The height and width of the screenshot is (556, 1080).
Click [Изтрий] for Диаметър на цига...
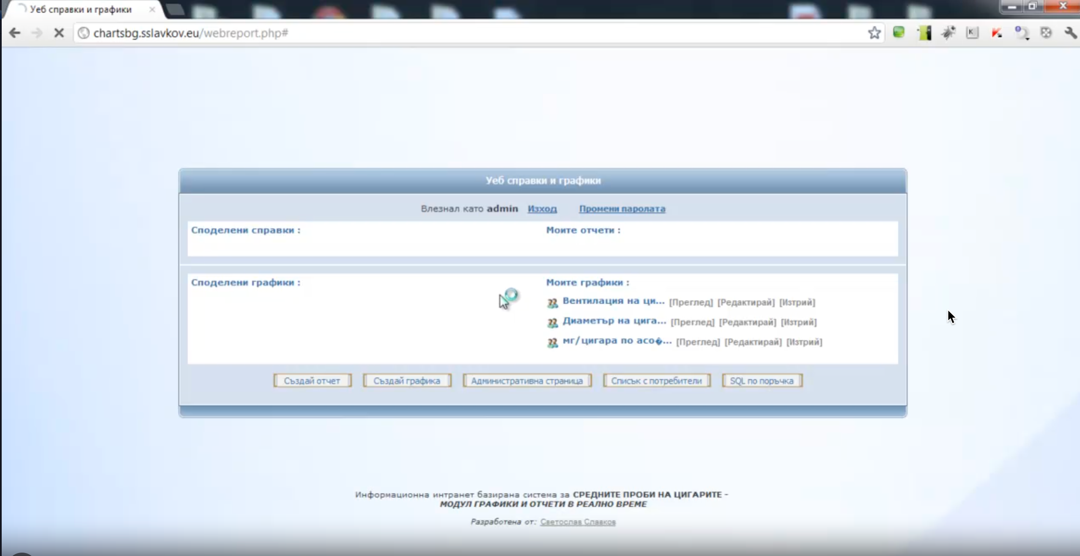point(799,322)
